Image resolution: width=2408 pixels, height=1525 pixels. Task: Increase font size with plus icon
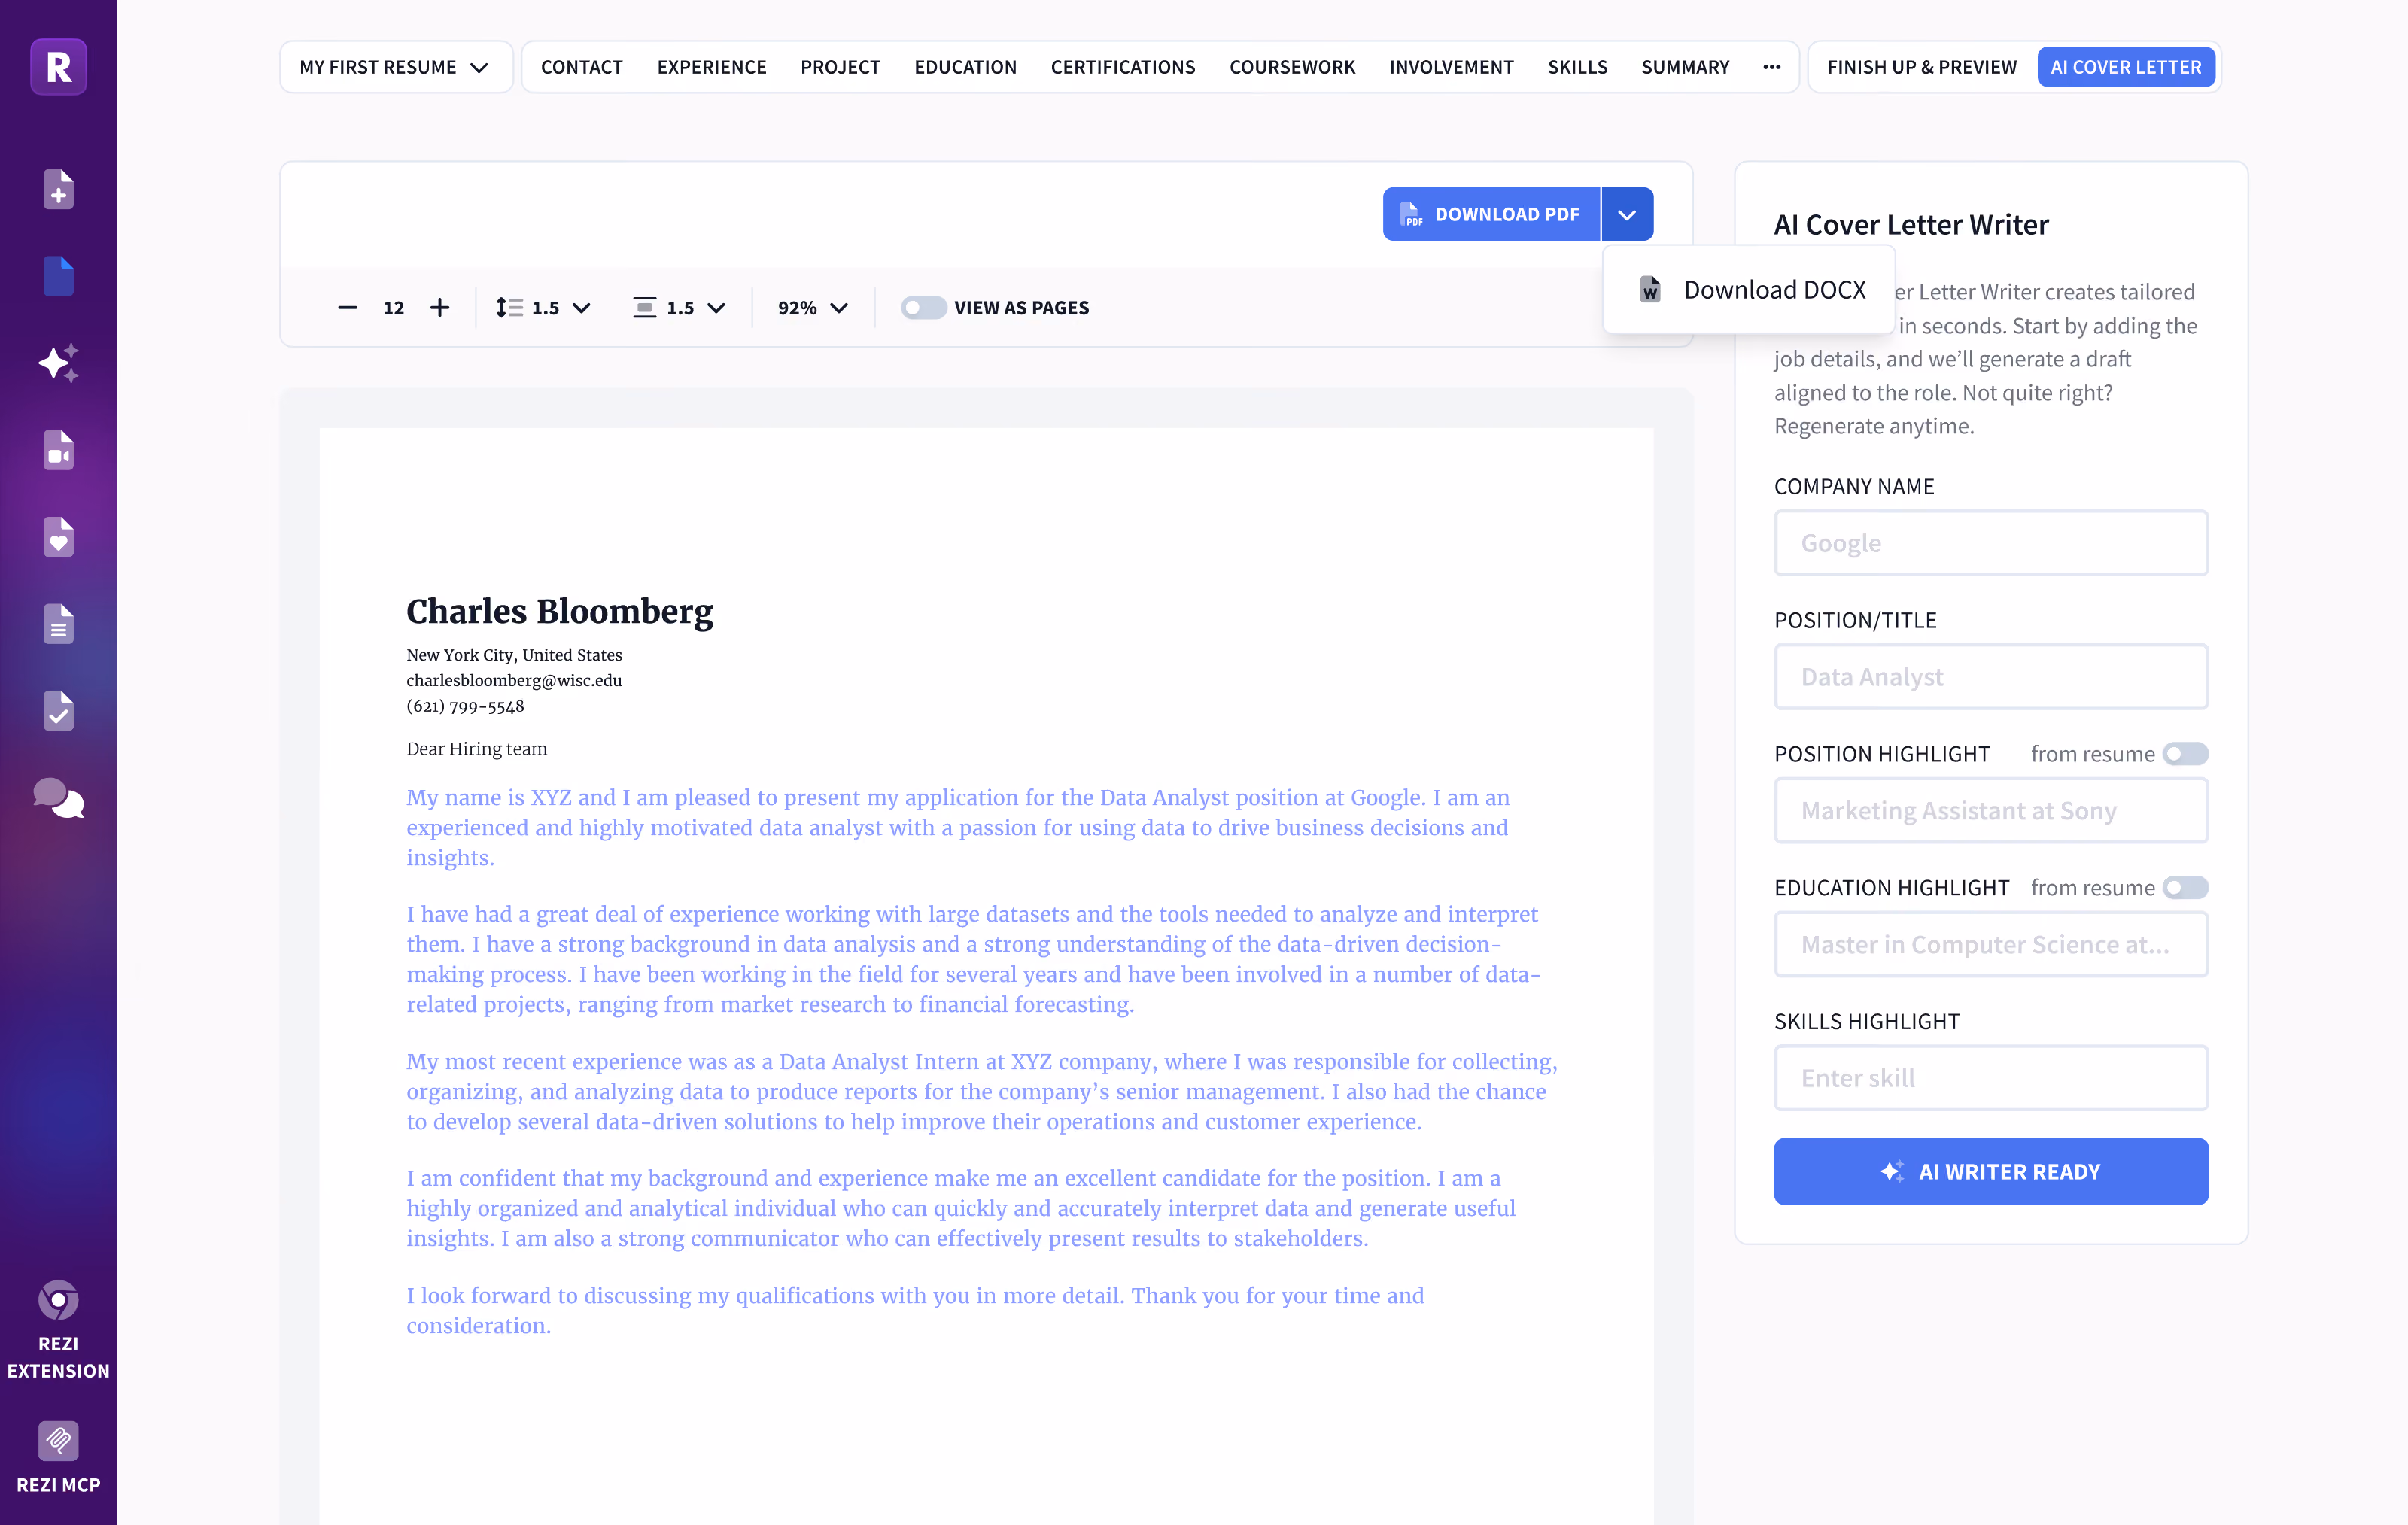click(439, 308)
